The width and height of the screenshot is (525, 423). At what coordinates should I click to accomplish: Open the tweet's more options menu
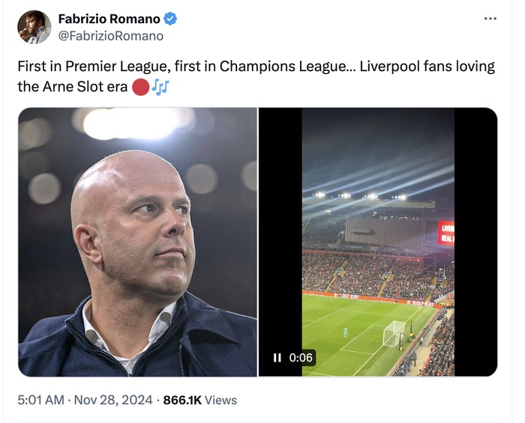tap(490, 19)
